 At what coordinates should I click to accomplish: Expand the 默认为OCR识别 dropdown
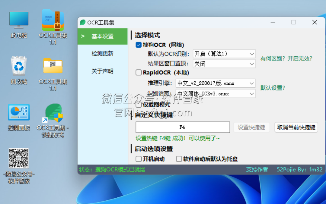tap(224, 54)
